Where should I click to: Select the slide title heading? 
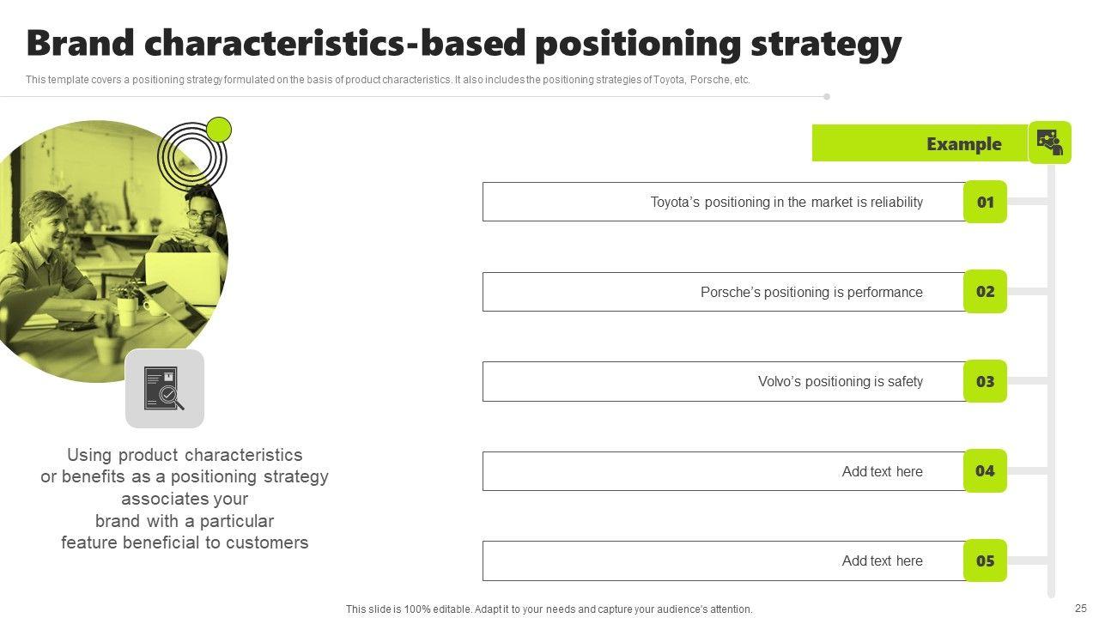(x=464, y=43)
